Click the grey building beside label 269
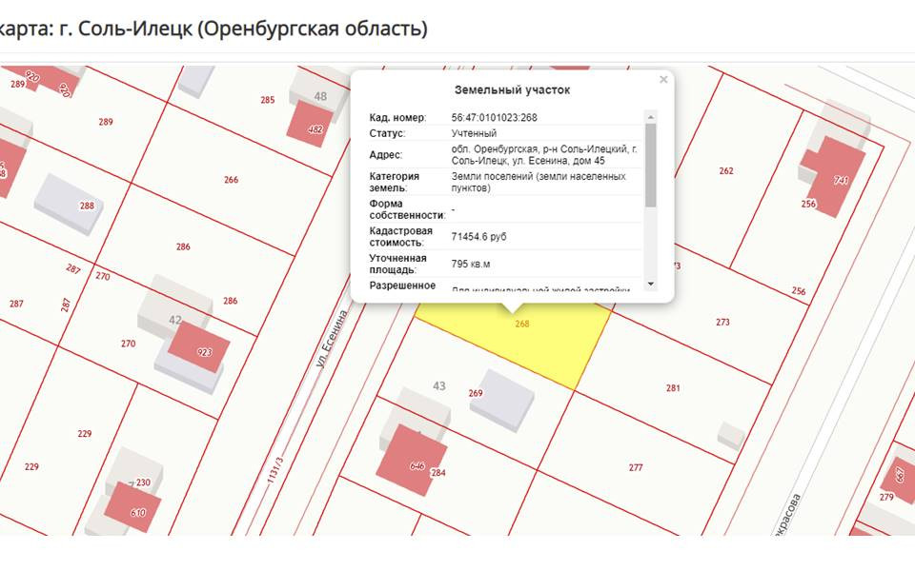Image resolution: width=915 pixels, height=571 pixels. (502, 401)
